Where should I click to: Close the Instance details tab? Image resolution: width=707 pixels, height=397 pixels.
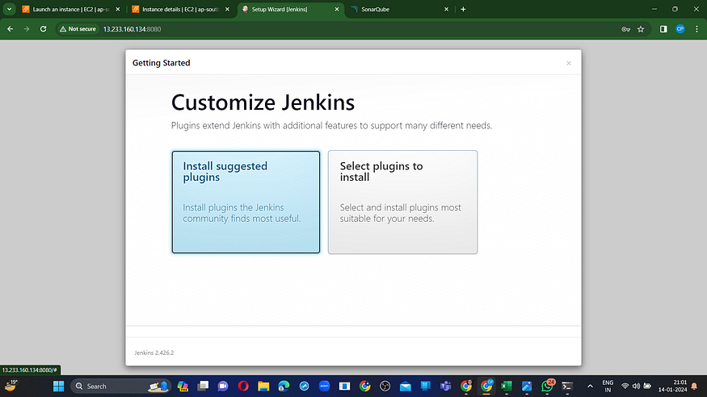[227, 9]
